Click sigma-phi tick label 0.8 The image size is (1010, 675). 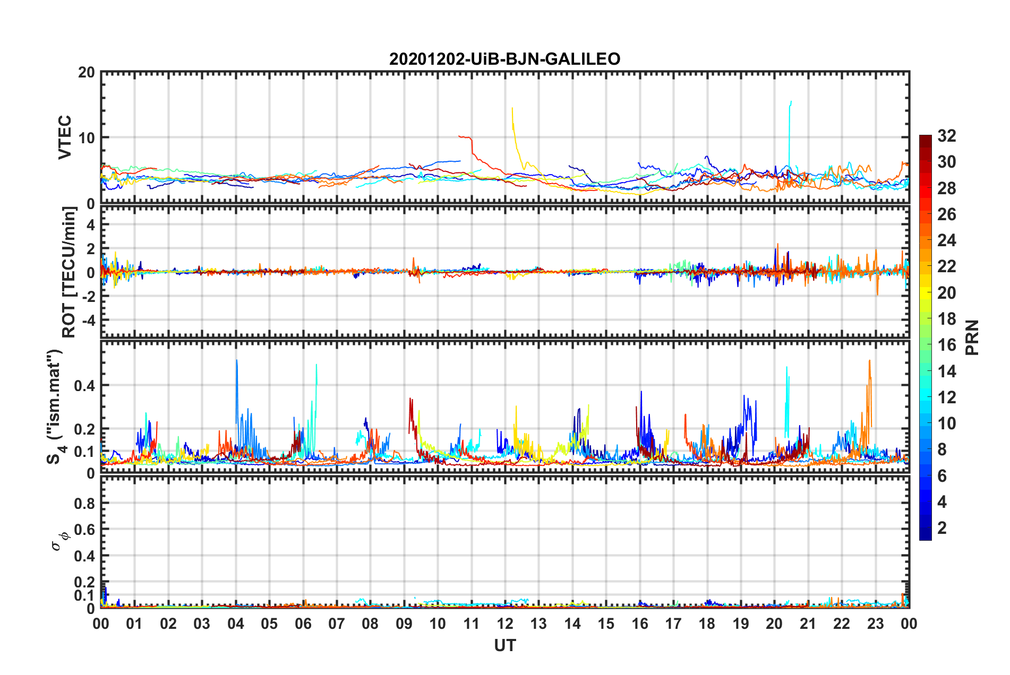click(x=85, y=503)
